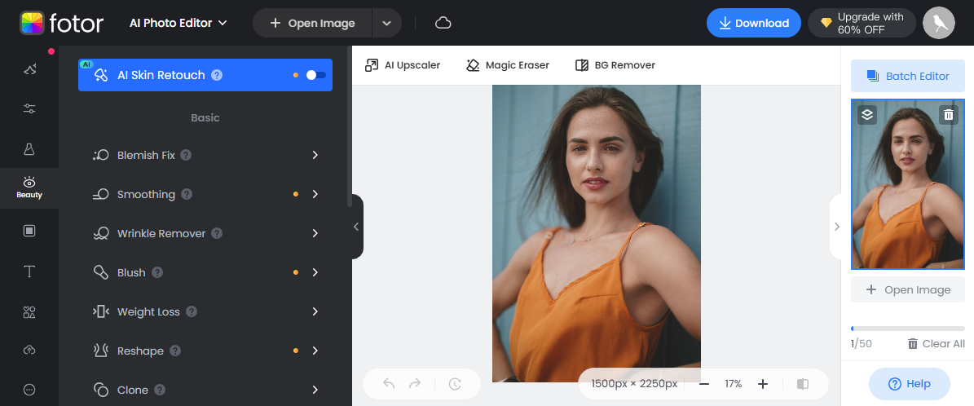
Task: Click the Basic section heading
Action: (x=205, y=117)
